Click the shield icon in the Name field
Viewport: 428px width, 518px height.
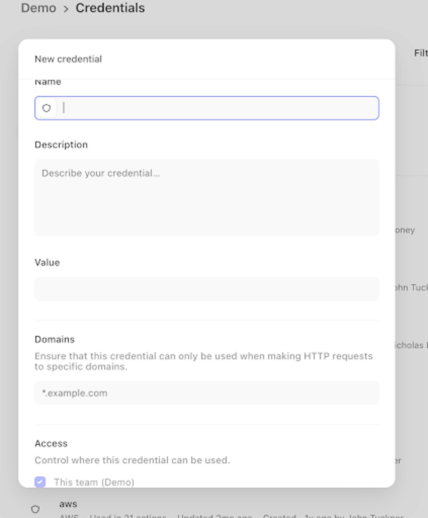pos(46,108)
